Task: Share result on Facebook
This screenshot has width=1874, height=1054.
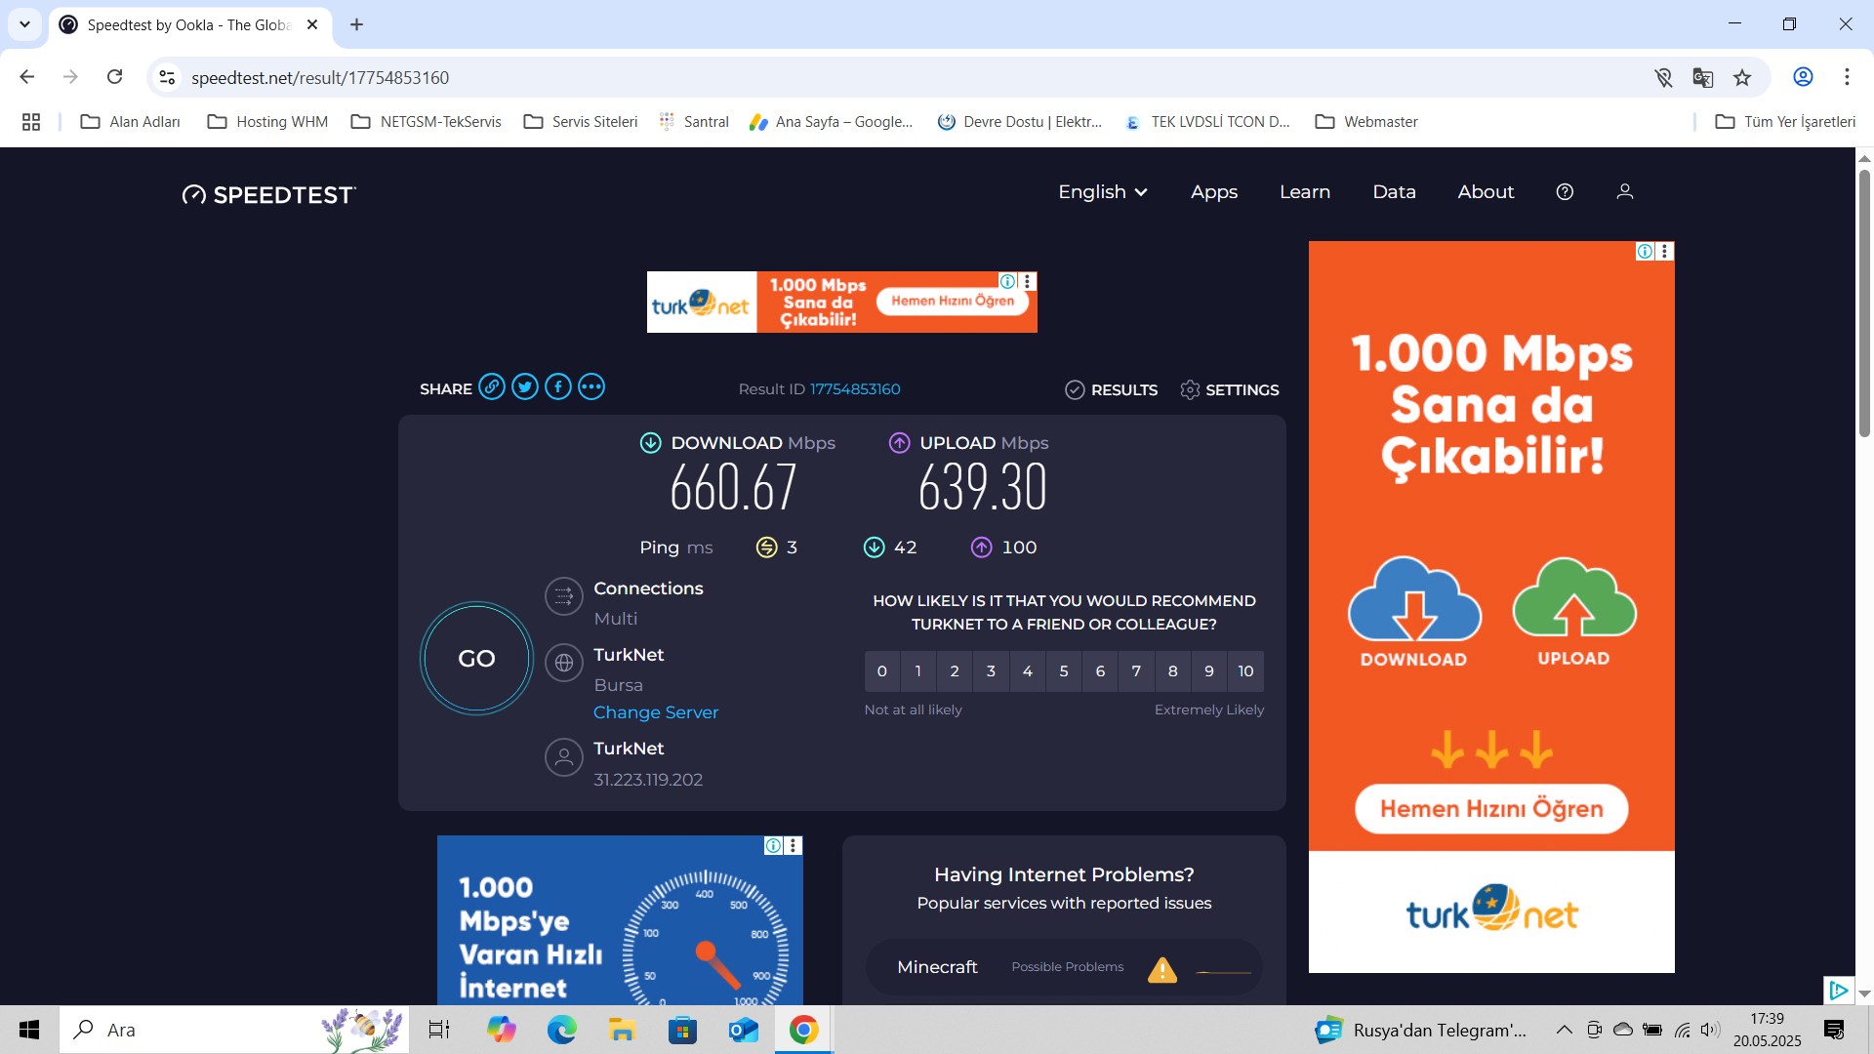Action: click(x=558, y=387)
